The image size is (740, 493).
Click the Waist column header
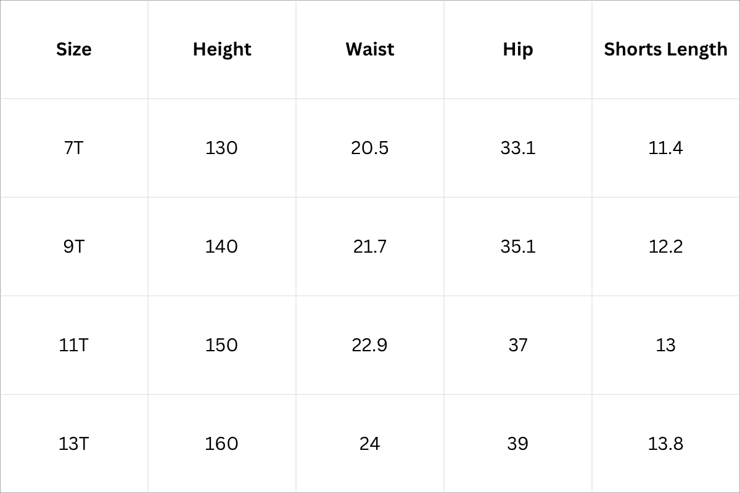tap(370, 49)
